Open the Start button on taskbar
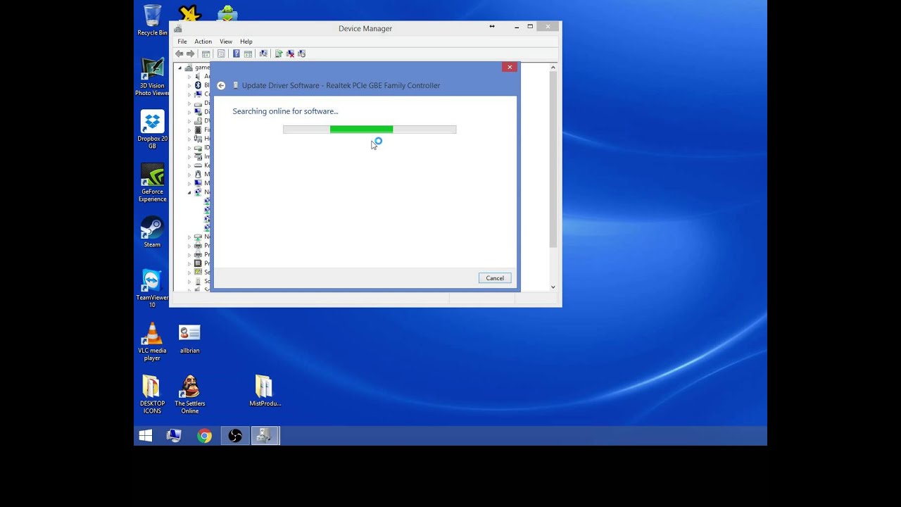Screen dimensions: 901x507 coord(146,436)
